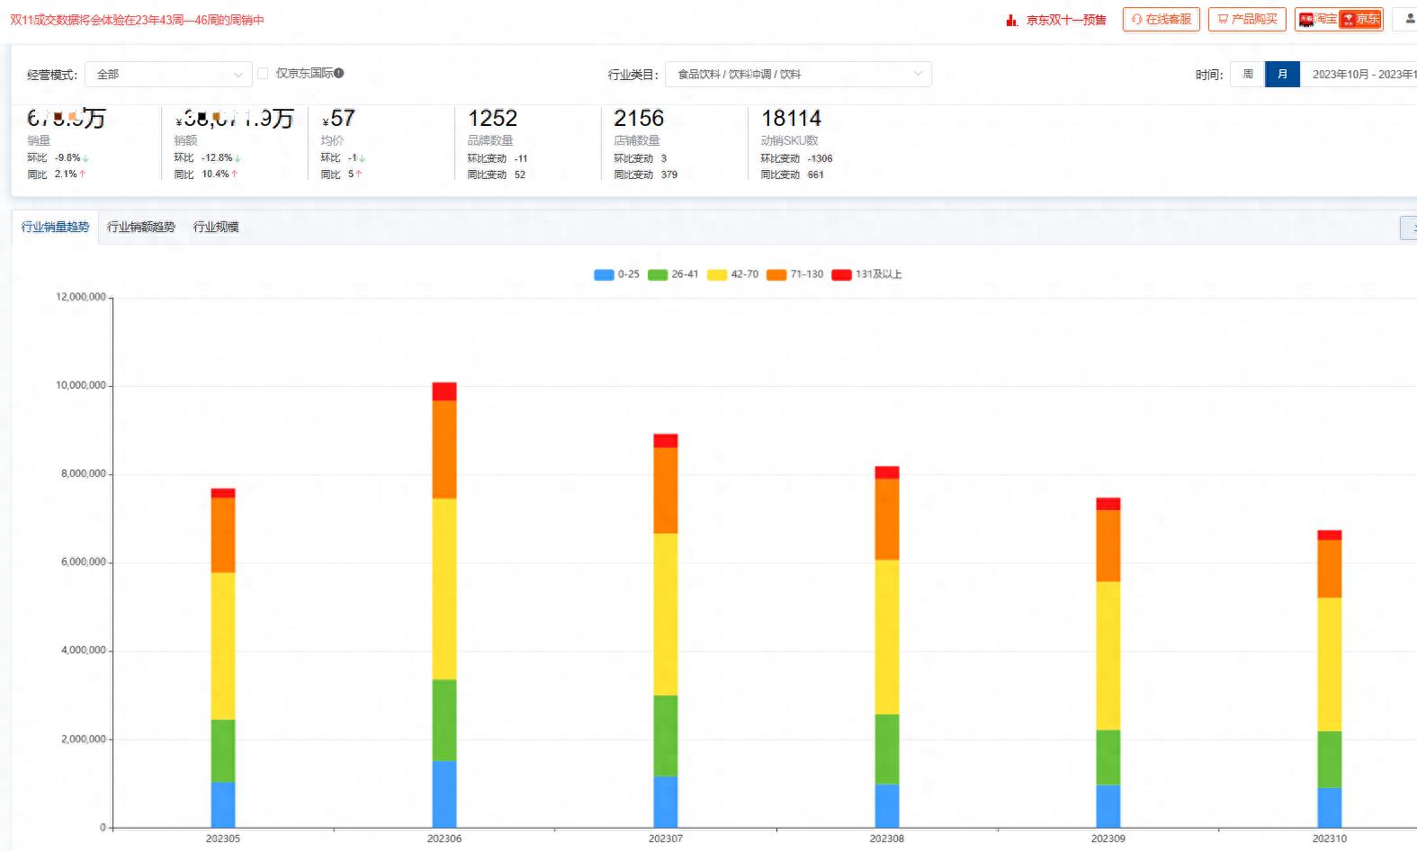Enable the 仅京东国际 checkbox

[263, 74]
